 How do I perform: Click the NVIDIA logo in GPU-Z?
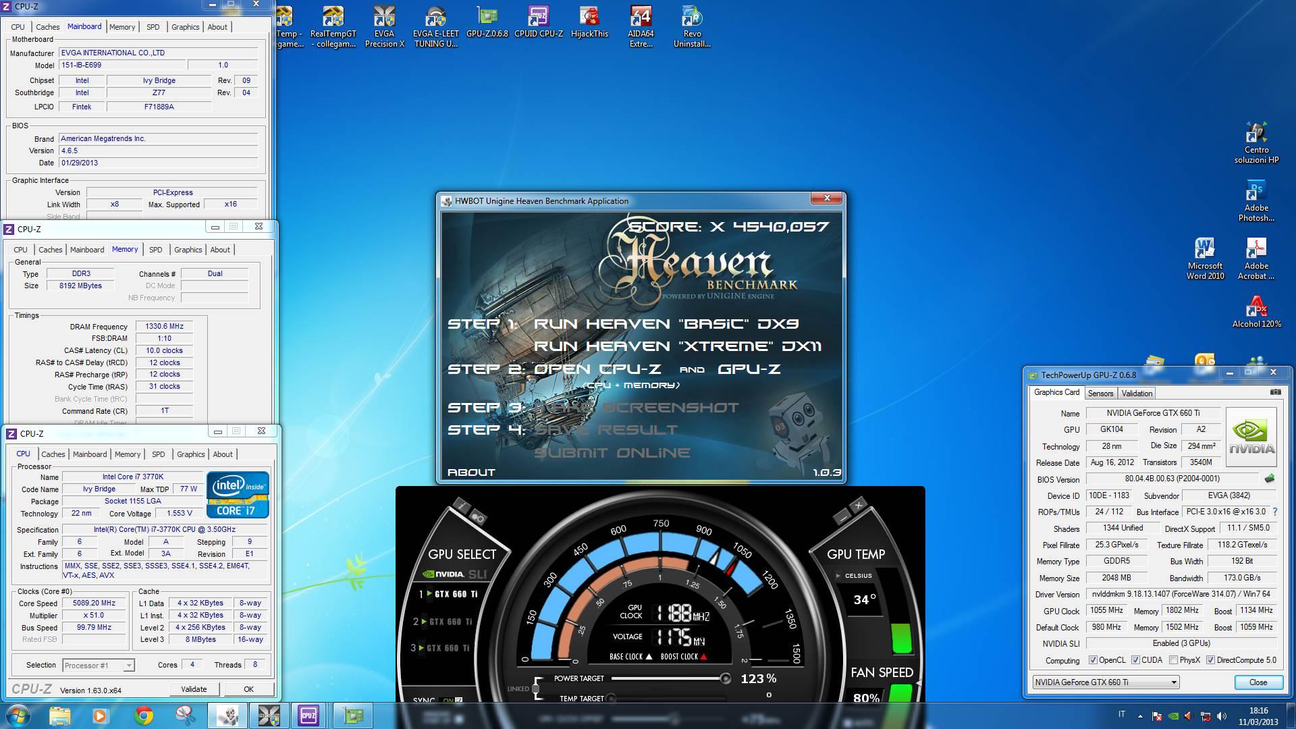tap(1251, 437)
